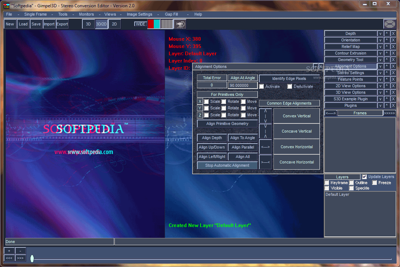
Task: Click the envelope icon at top right
Action: coord(389,24)
